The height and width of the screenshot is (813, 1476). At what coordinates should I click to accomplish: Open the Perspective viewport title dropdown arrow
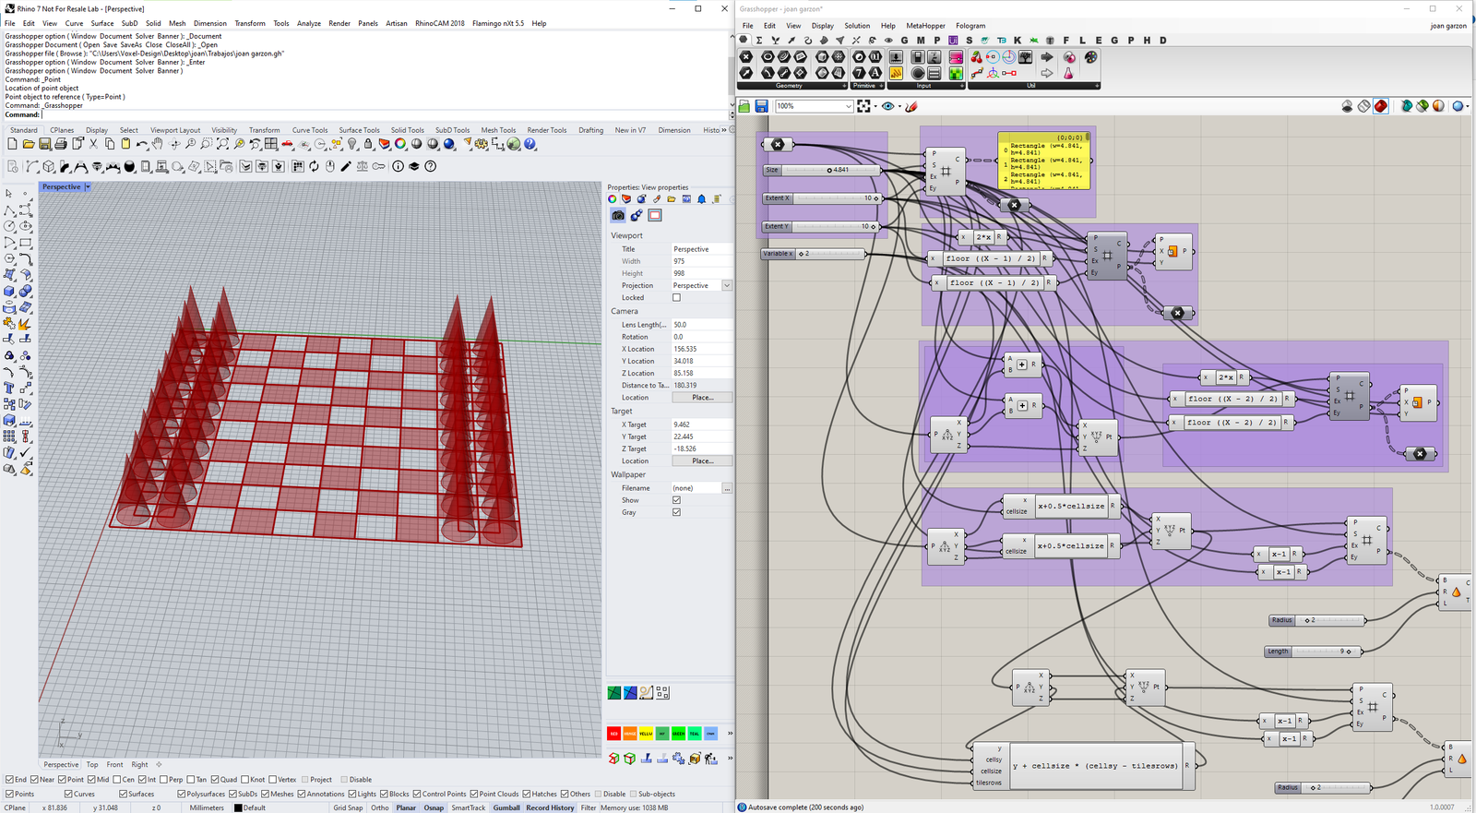click(x=88, y=186)
